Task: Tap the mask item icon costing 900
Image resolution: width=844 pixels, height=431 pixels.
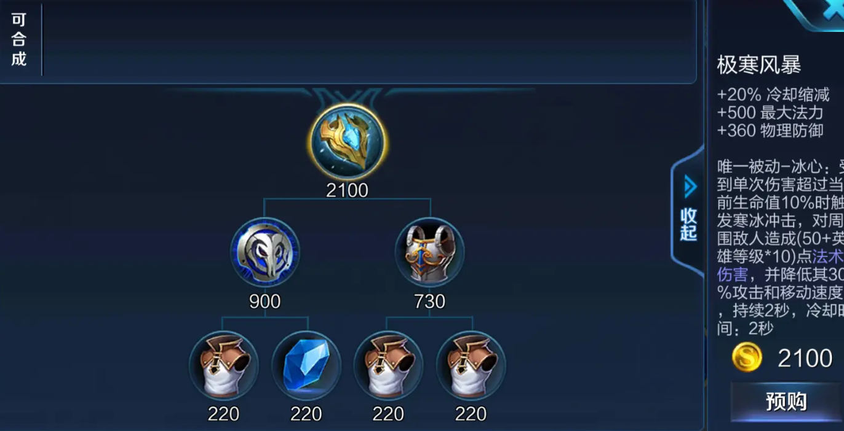Action: click(x=265, y=252)
